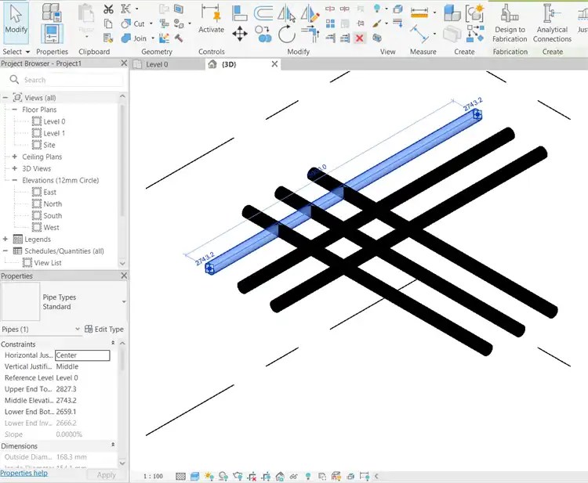Toggle the Properties palette ribbon icon
588x483 pixels.
click(52, 34)
